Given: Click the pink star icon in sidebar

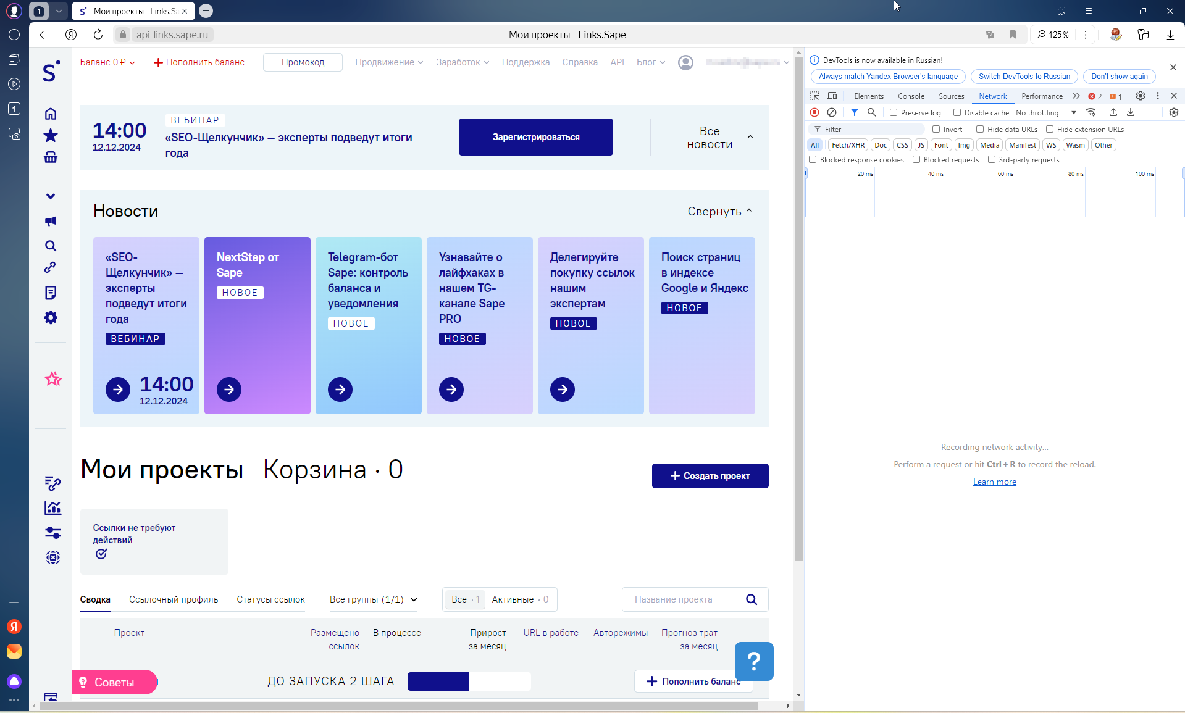Looking at the screenshot, I should coord(53,379).
